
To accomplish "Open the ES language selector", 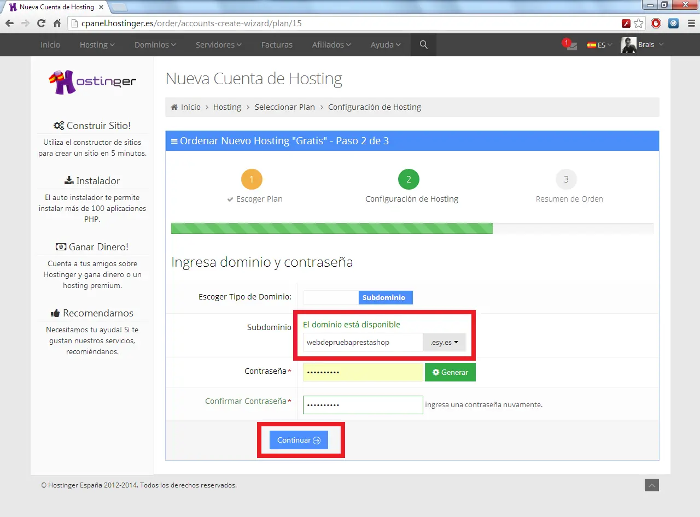I will tap(600, 45).
